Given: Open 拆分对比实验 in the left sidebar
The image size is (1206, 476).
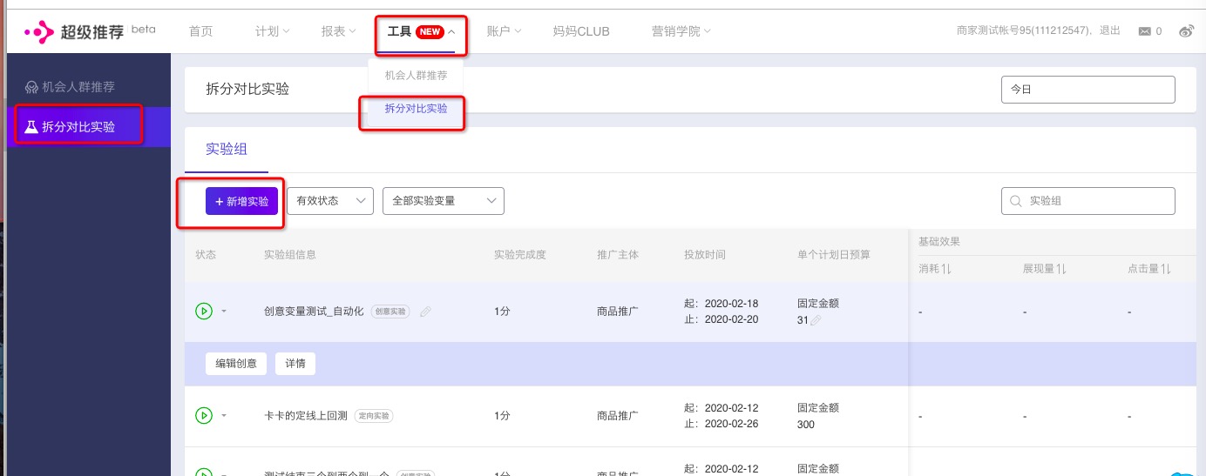Looking at the screenshot, I should (89, 127).
